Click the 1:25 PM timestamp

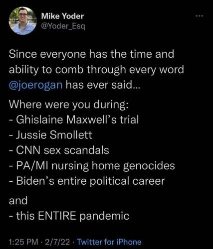[x=23, y=242]
